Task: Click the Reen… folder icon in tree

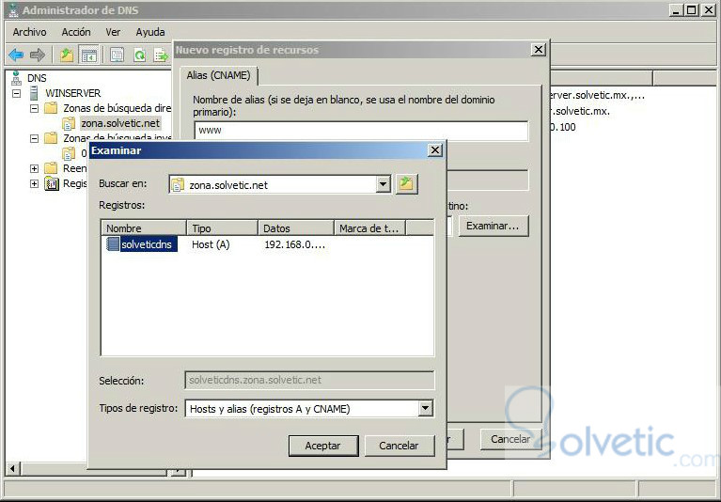Action: [51, 168]
